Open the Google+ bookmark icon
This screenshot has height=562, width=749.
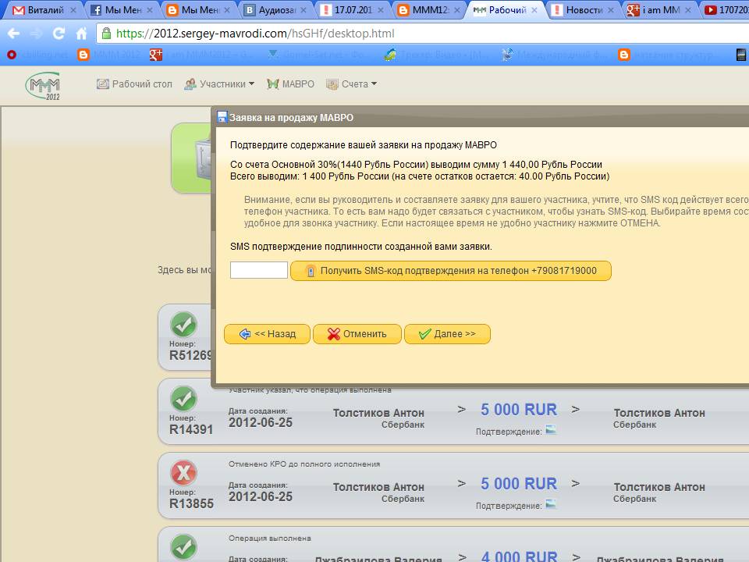pyautogui.click(x=156, y=55)
